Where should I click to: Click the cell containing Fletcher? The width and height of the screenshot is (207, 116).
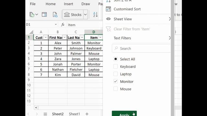tap(76, 70)
